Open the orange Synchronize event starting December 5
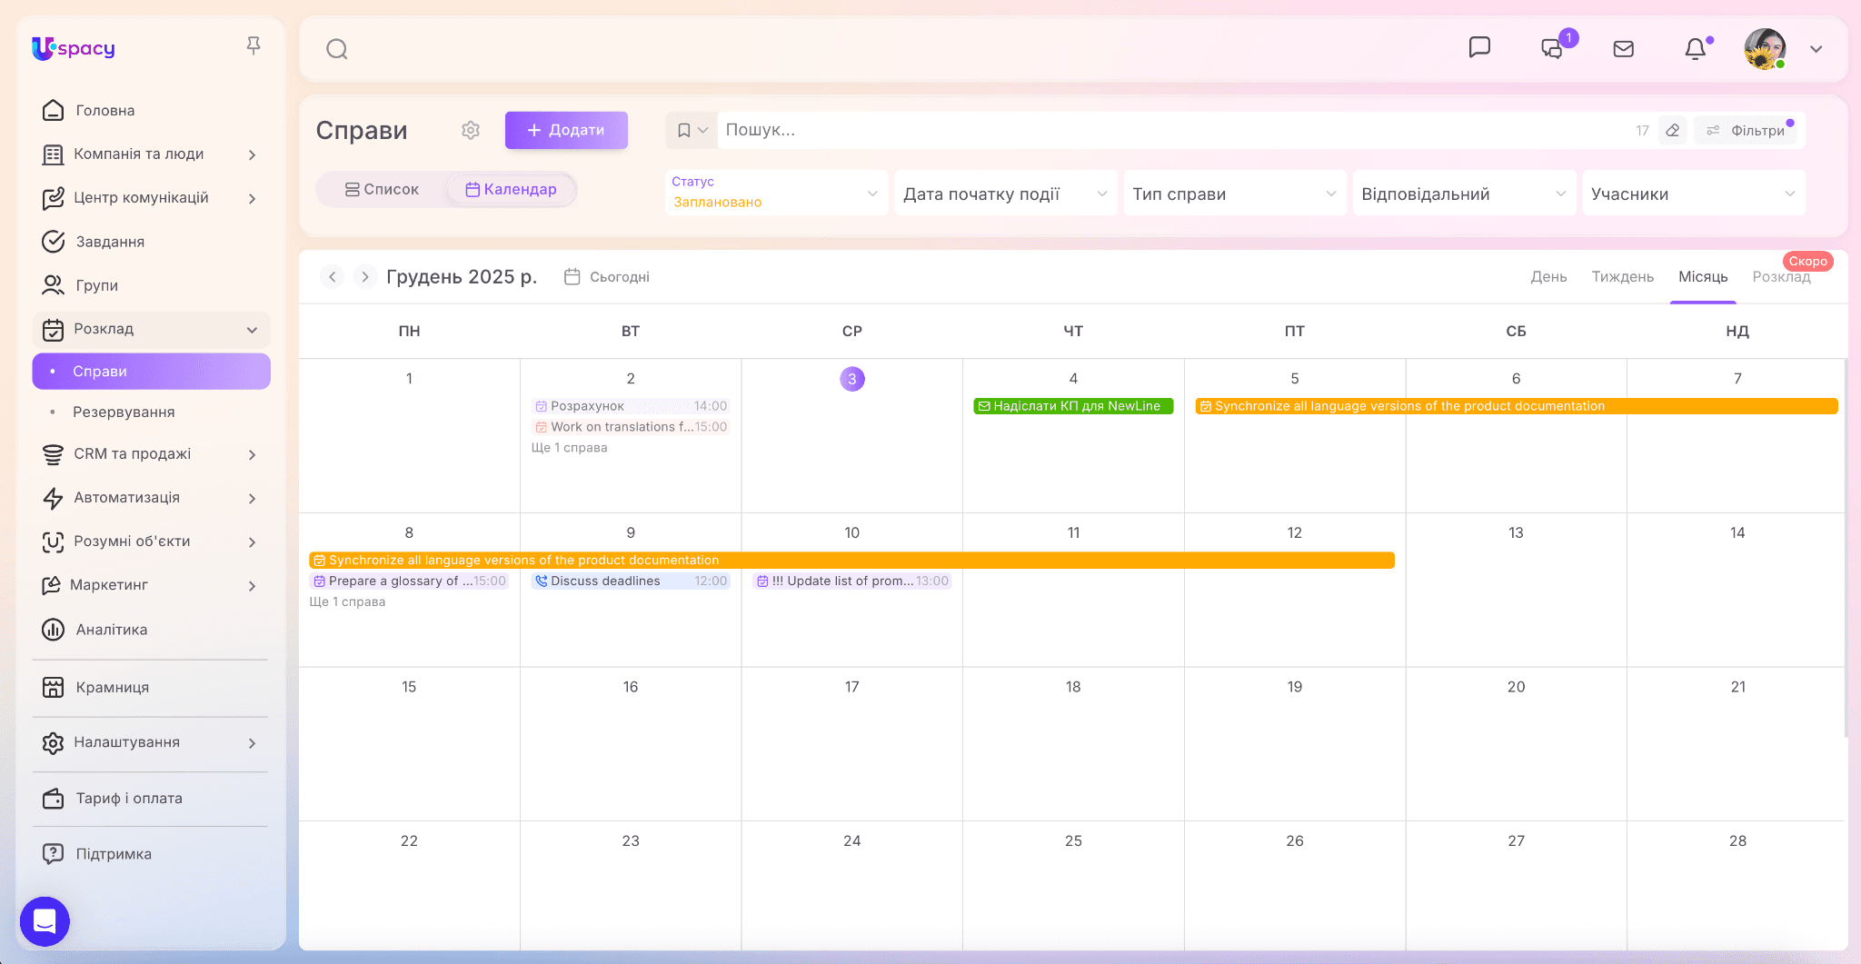The image size is (1861, 964). 1516,406
